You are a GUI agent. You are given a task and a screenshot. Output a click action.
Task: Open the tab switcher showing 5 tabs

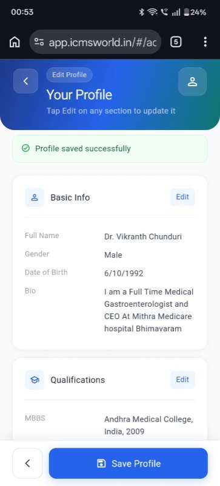pos(176,42)
